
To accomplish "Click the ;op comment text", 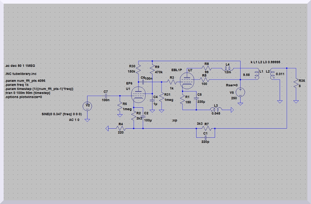I will point(174,121).
